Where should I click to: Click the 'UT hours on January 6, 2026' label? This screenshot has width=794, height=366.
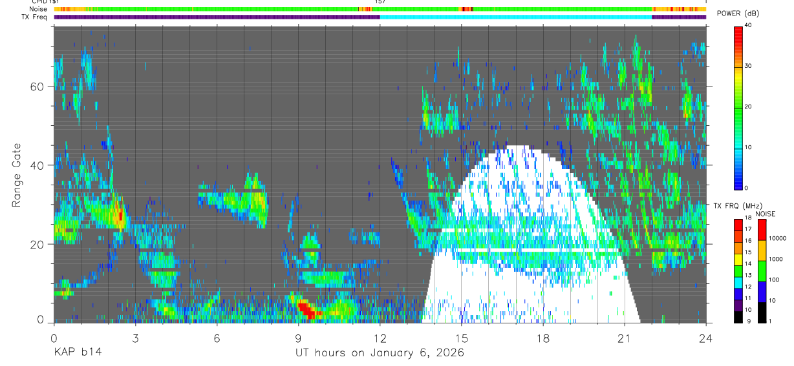click(380, 353)
